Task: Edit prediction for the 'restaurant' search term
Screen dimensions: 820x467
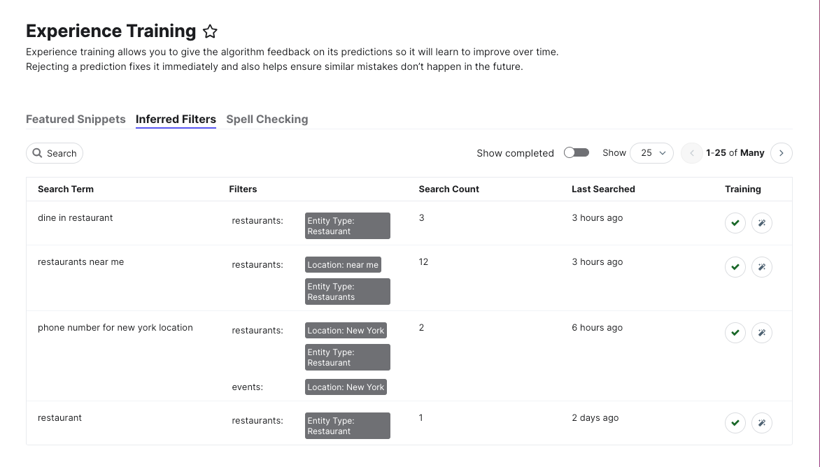Action: (x=761, y=422)
